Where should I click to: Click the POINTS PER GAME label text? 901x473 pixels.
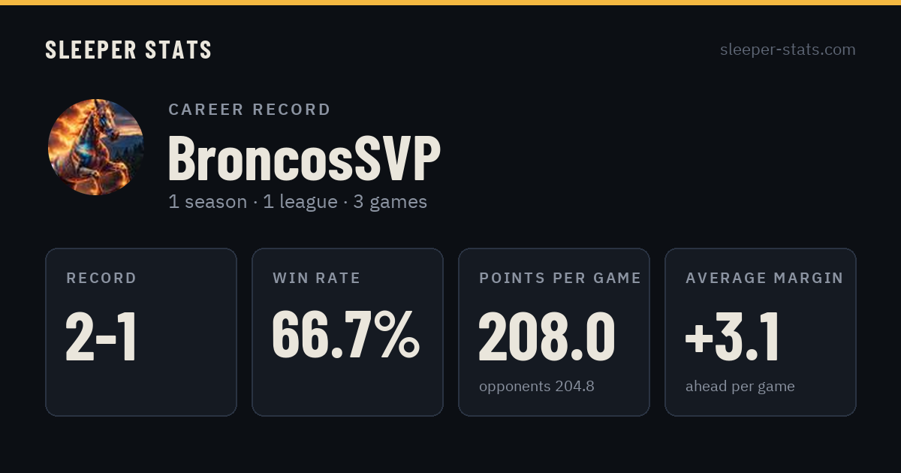pos(560,278)
